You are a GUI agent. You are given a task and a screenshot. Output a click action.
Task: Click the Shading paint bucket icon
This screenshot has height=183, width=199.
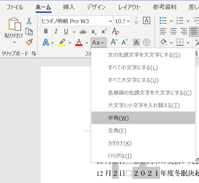click(163, 42)
